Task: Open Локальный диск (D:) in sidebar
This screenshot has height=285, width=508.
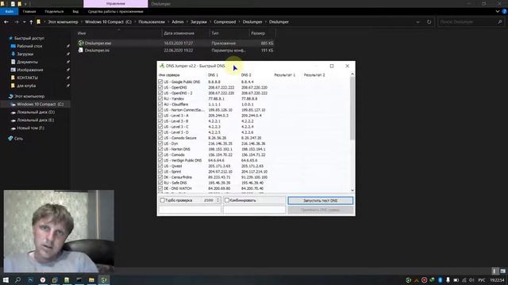Action: coord(36,112)
